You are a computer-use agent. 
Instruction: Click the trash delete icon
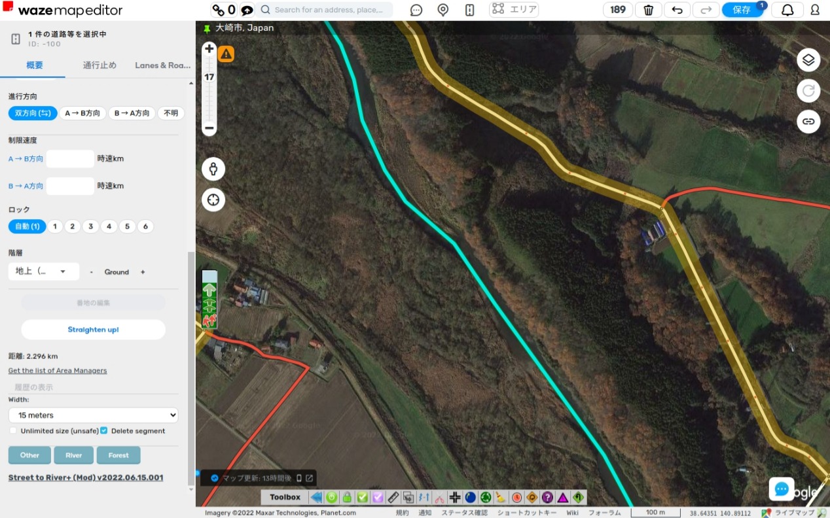pyautogui.click(x=648, y=10)
